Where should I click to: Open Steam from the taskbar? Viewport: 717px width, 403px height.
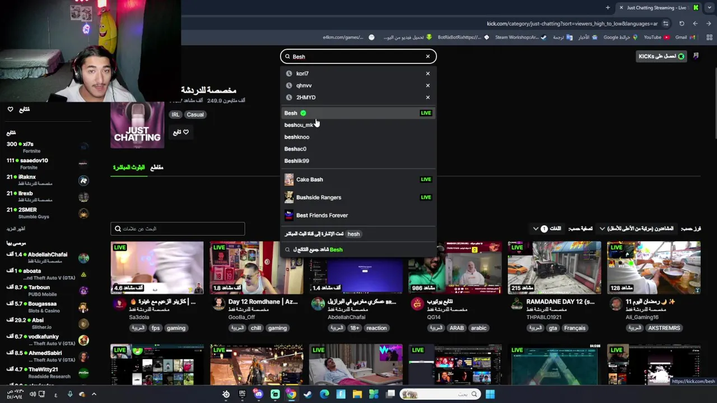[x=308, y=394]
